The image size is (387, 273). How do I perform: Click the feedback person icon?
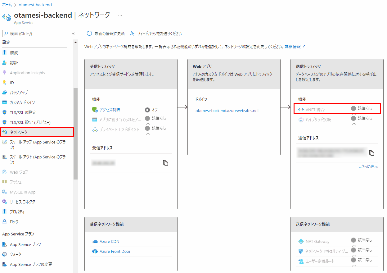click(133, 34)
